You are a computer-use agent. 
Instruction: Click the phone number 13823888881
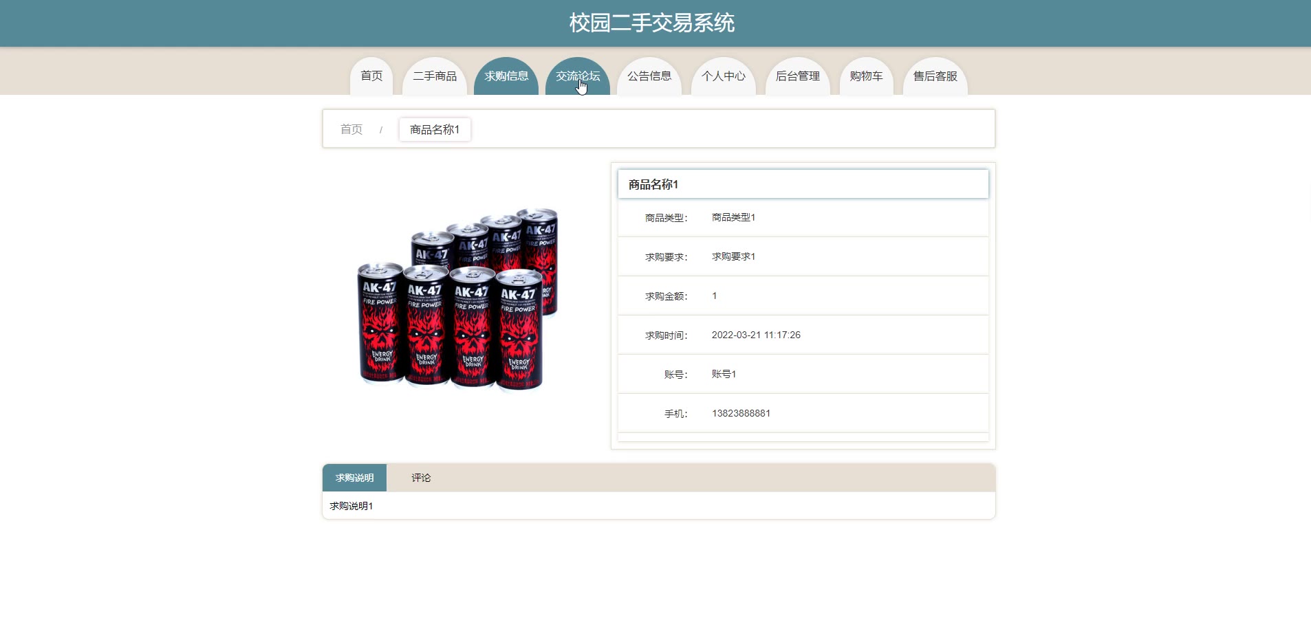(741, 413)
